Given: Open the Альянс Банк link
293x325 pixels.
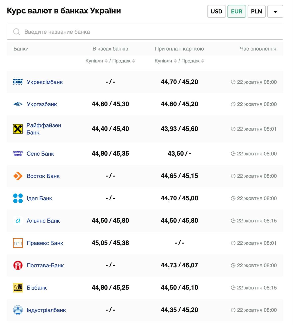Looking at the screenshot, I should 43,221.
